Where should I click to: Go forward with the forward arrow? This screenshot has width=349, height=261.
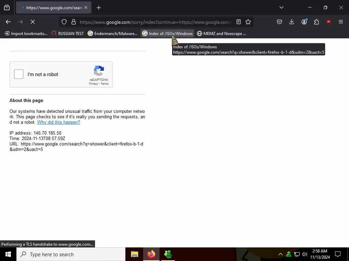pos(20,22)
